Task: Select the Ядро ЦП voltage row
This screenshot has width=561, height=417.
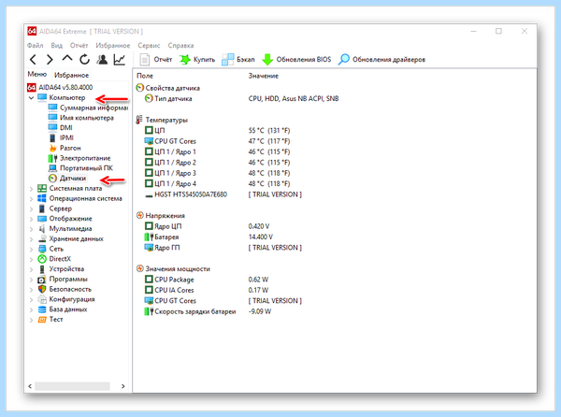Action: (208, 226)
